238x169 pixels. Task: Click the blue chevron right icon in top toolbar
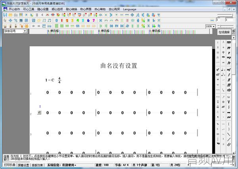pyautogui.click(x=111, y=15)
